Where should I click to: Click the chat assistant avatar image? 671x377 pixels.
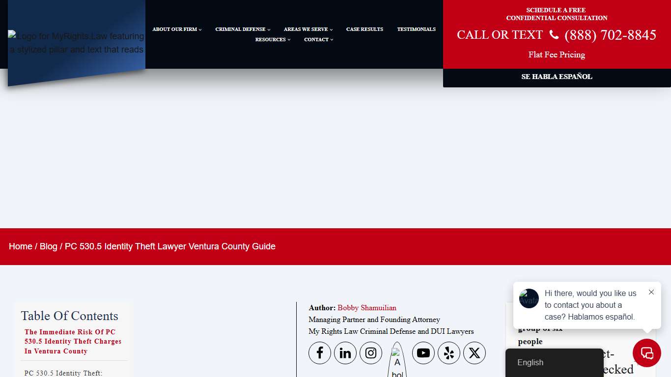pyautogui.click(x=529, y=298)
